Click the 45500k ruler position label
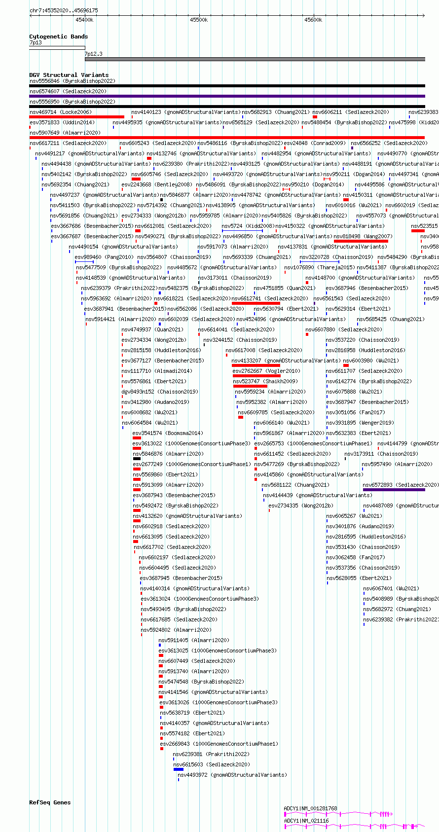Image resolution: width=439 pixels, height=832 pixels. [x=199, y=20]
